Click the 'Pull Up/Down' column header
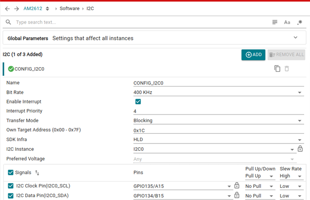Viewport: 310px width, 200px height. click(261, 169)
